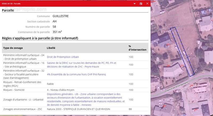Restore the parcel info window size
Image resolution: width=213 pixels, height=116 pixels.
point(141,4)
